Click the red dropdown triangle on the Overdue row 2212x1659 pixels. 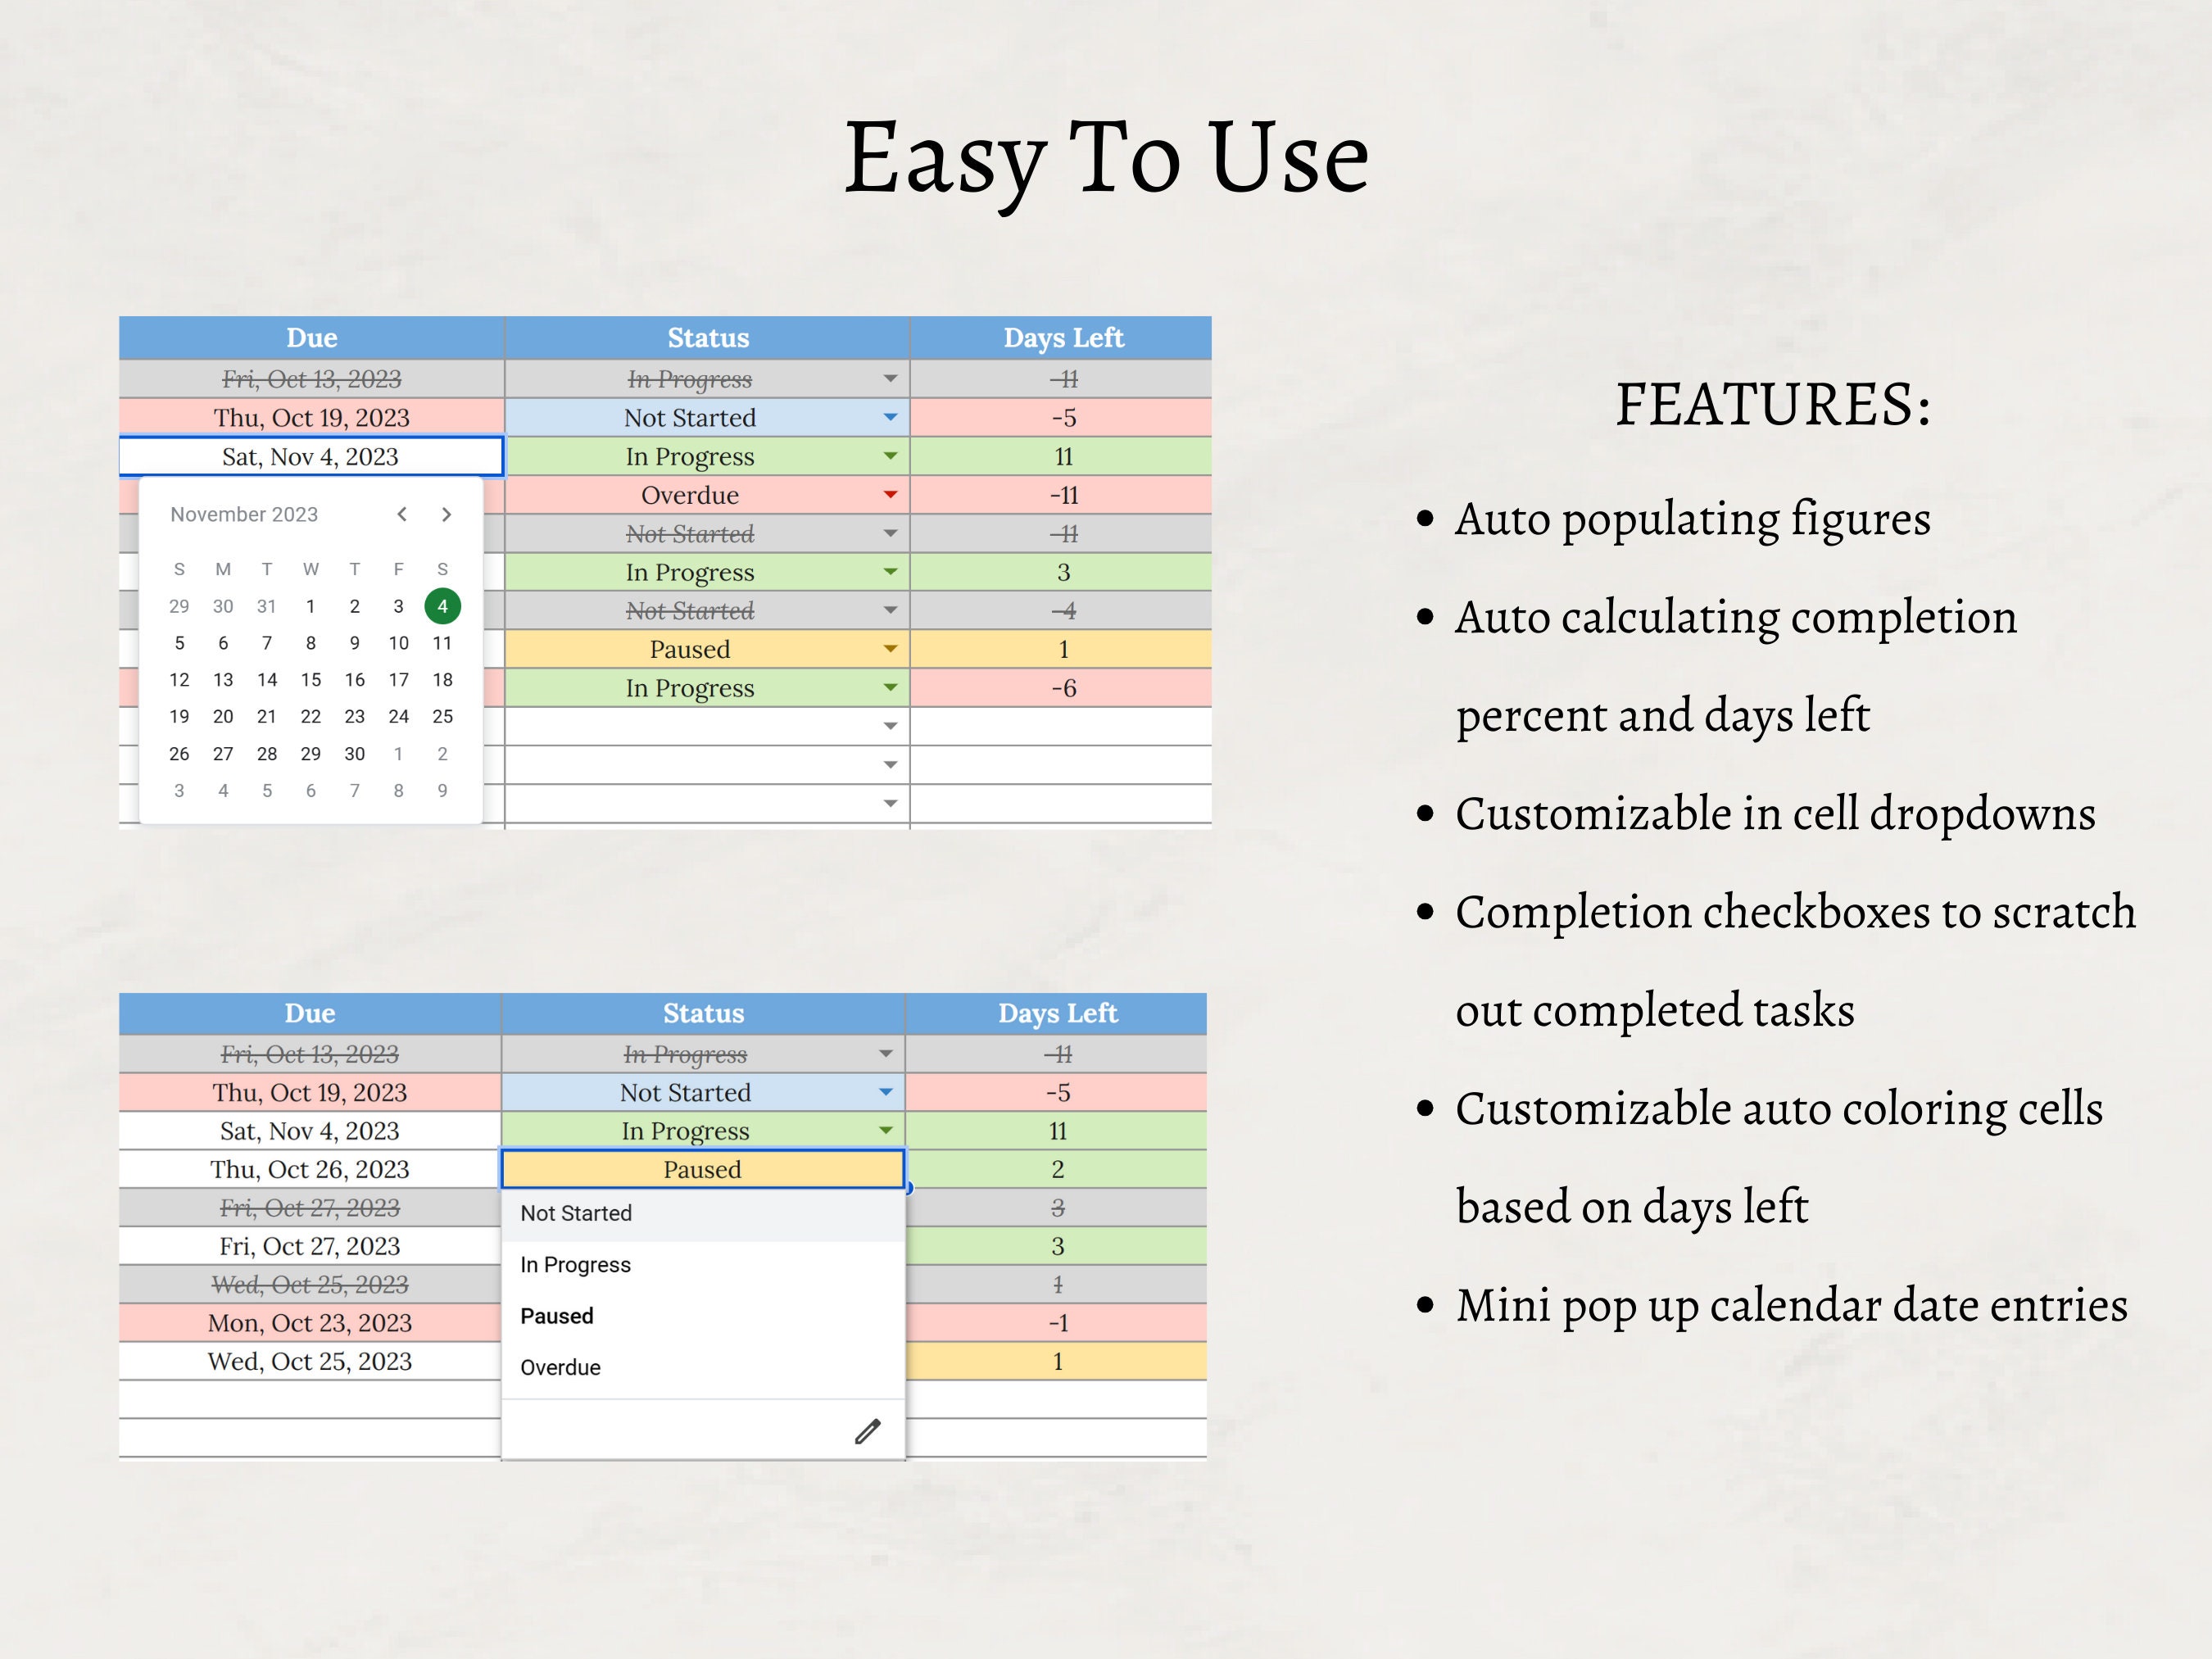pos(890,494)
